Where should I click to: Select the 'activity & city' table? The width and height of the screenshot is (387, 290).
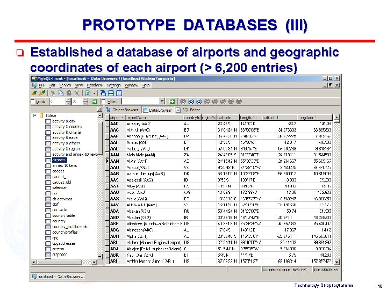tap(63, 121)
